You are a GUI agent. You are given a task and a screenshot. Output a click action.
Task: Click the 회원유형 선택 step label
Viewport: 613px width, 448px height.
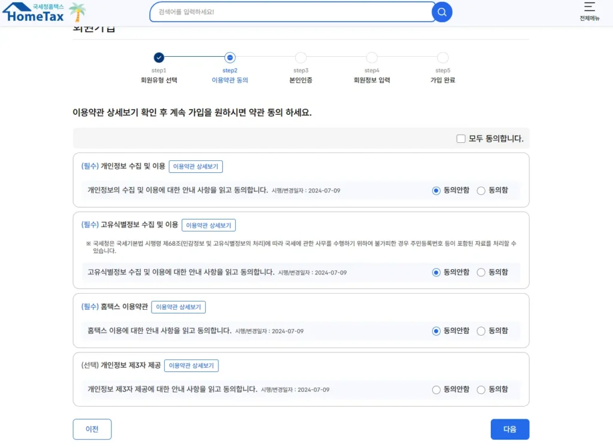tap(159, 80)
